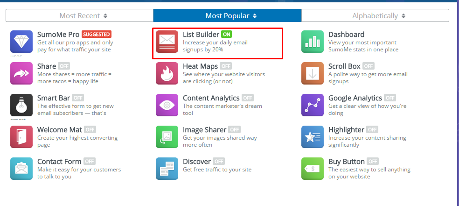Sort apps Alphabetically tab
459x206 pixels.
(375, 15)
